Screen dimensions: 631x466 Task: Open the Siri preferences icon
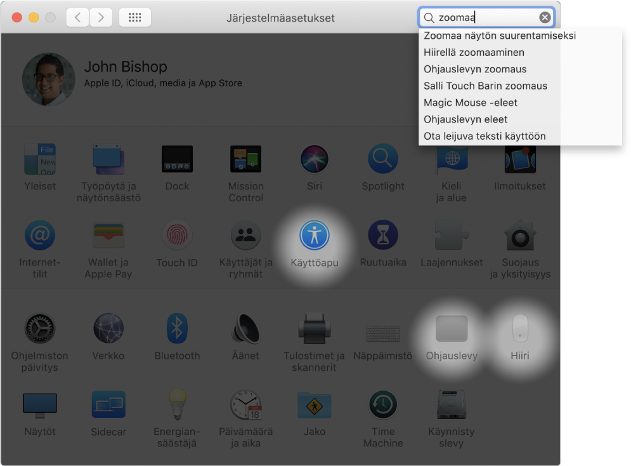point(315,159)
